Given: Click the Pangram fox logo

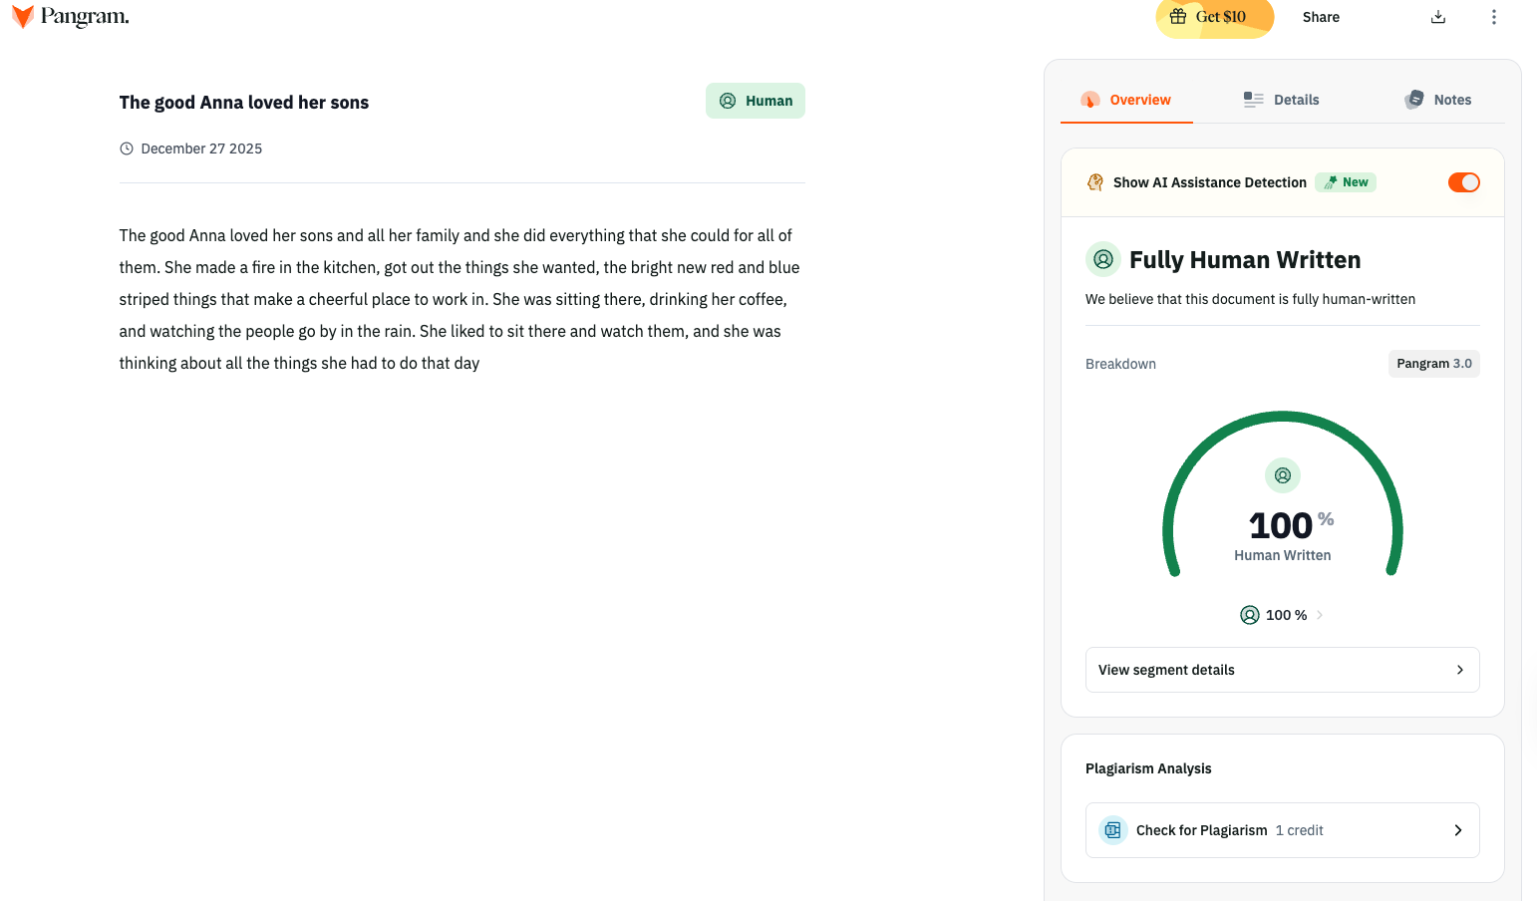Looking at the screenshot, I should tap(22, 16).
